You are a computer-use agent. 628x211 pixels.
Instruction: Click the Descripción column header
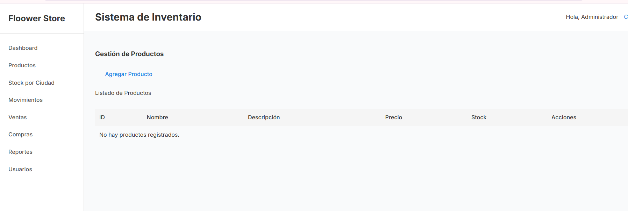tap(264, 118)
